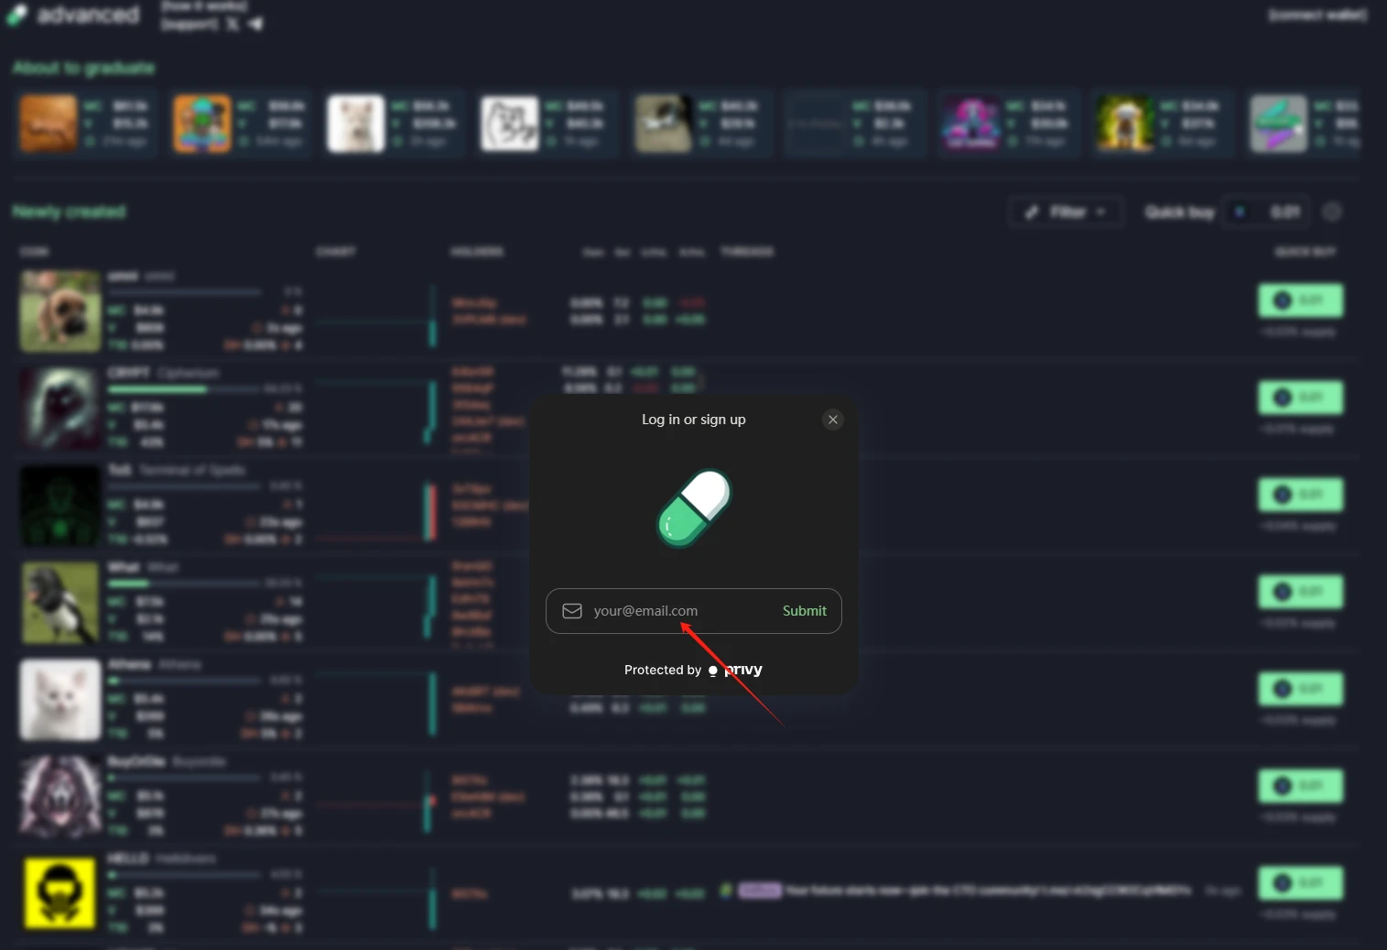This screenshot has height=950, width=1387.
Task: Open the X (Twitter) icon in header
Action: pos(233,24)
